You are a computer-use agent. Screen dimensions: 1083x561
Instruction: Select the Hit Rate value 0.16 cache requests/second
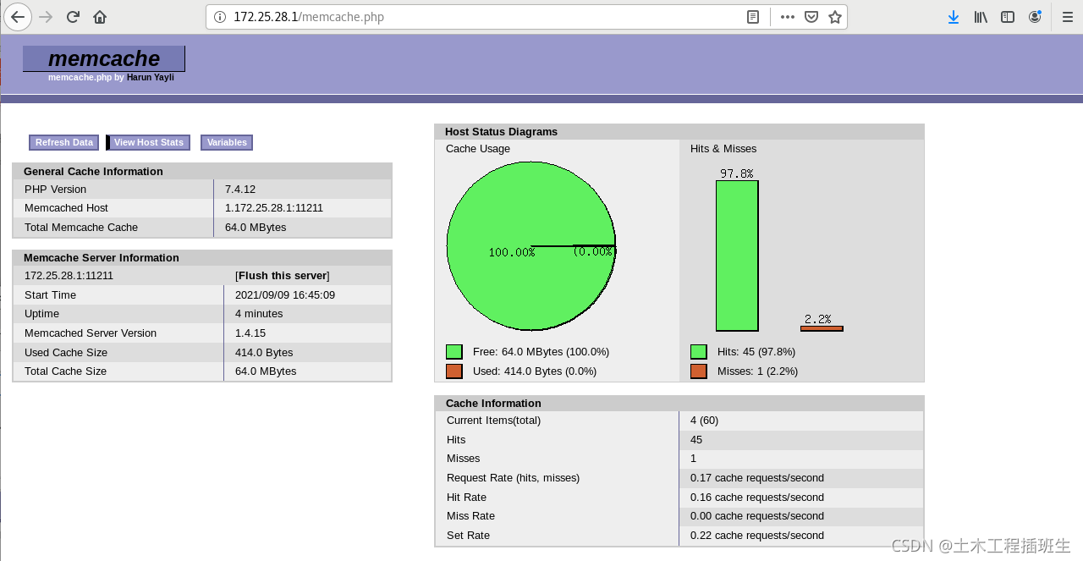[757, 498]
